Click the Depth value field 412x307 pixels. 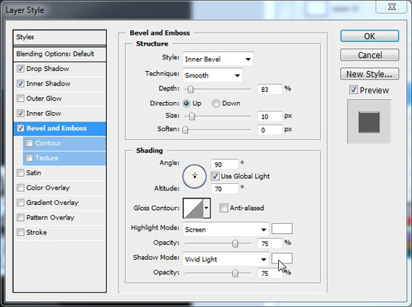270,89
